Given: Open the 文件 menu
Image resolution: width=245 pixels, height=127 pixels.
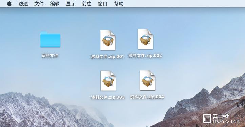Looking at the screenshot, I should pos(39,4).
